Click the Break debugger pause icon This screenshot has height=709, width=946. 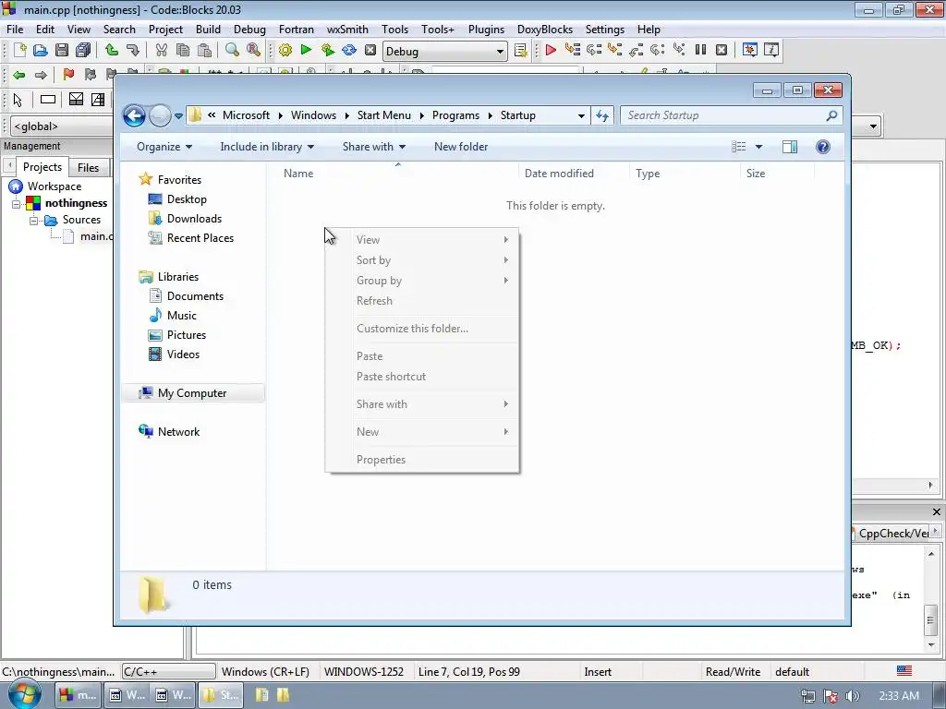coord(700,50)
